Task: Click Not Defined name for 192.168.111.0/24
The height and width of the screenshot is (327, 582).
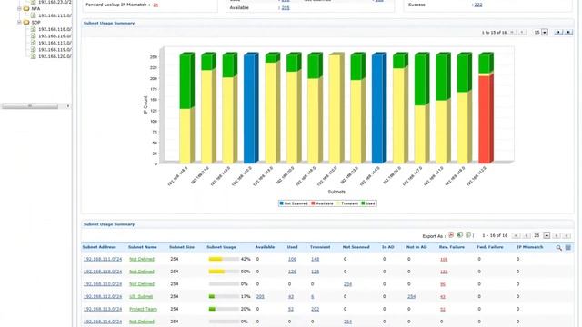Action: pyautogui.click(x=142, y=259)
